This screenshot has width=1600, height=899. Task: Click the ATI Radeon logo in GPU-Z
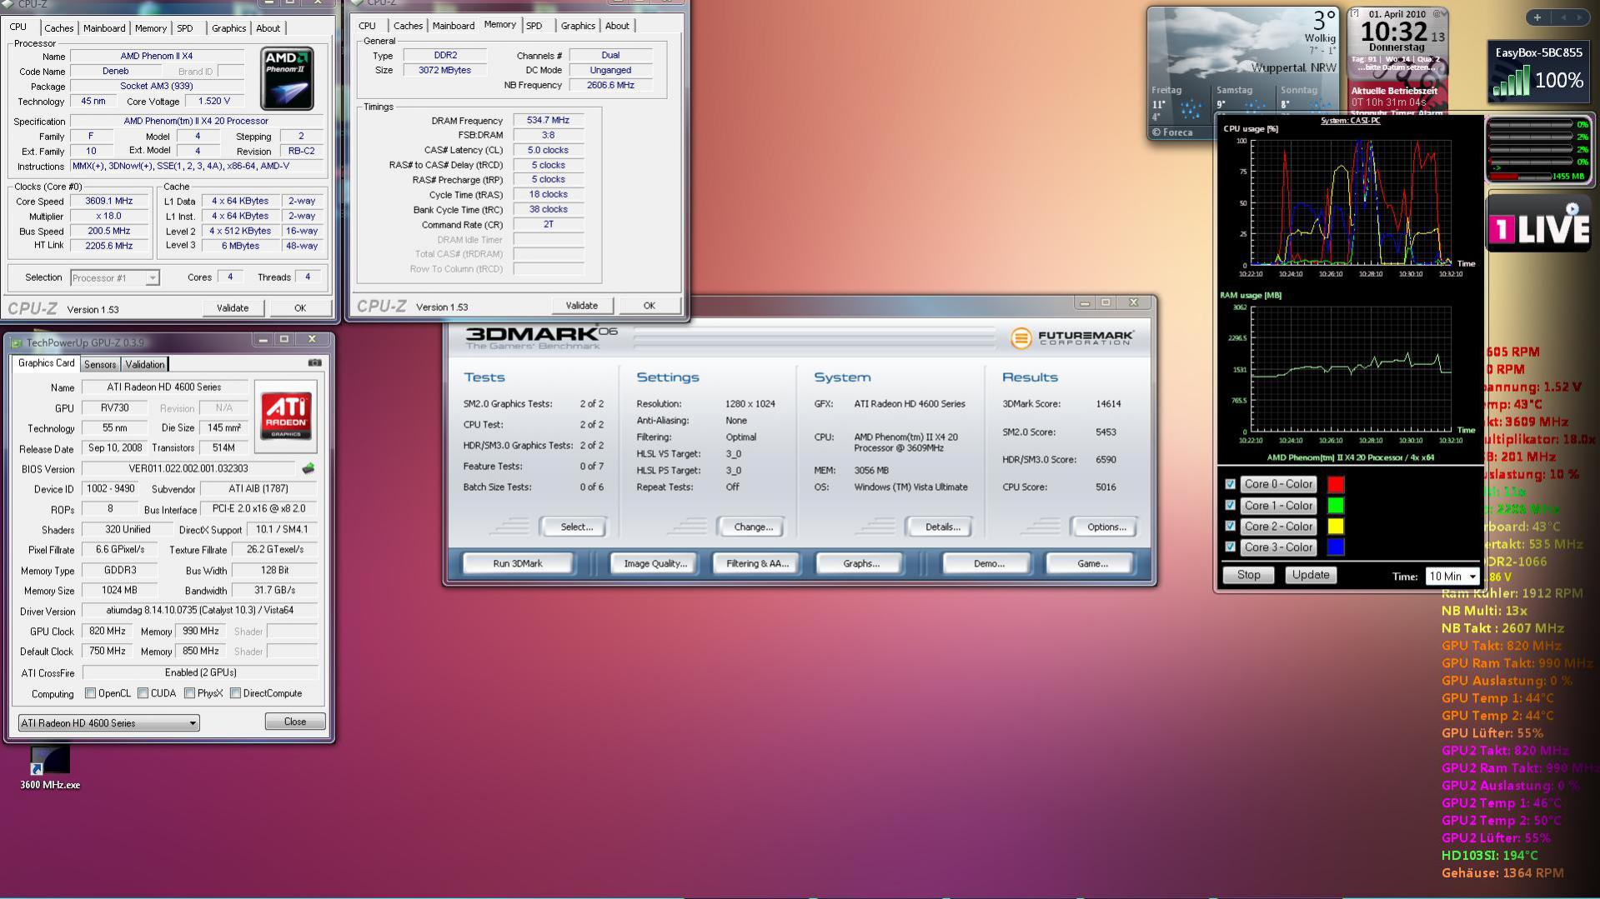point(286,416)
